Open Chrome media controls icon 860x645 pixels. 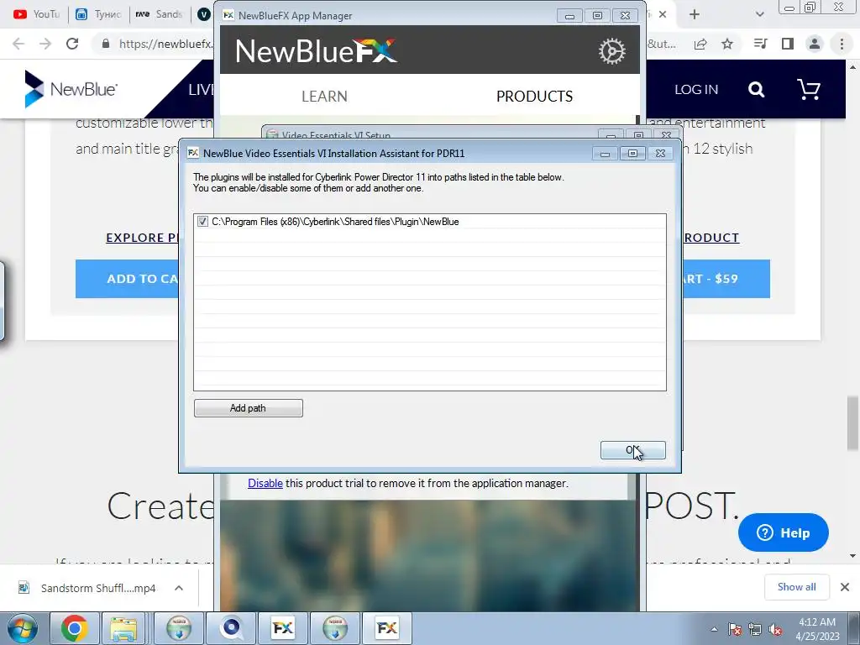tap(760, 44)
